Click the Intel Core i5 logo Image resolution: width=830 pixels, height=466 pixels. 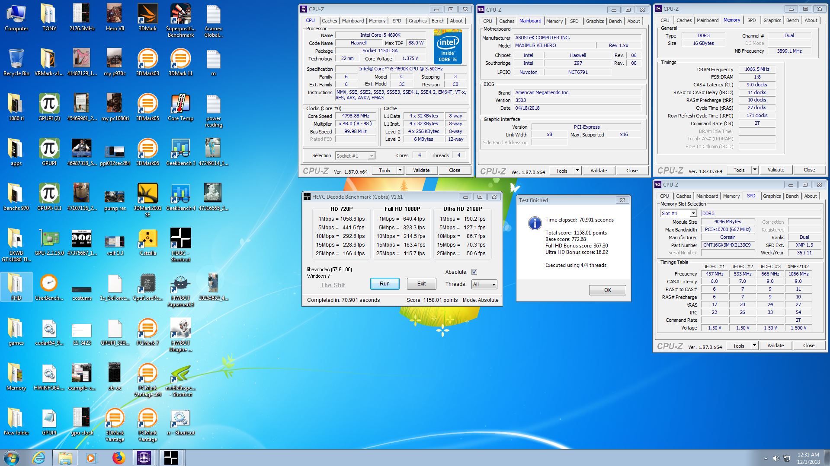tap(448, 47)
